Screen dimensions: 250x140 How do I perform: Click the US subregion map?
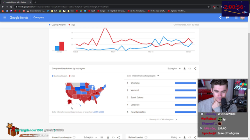86,94
